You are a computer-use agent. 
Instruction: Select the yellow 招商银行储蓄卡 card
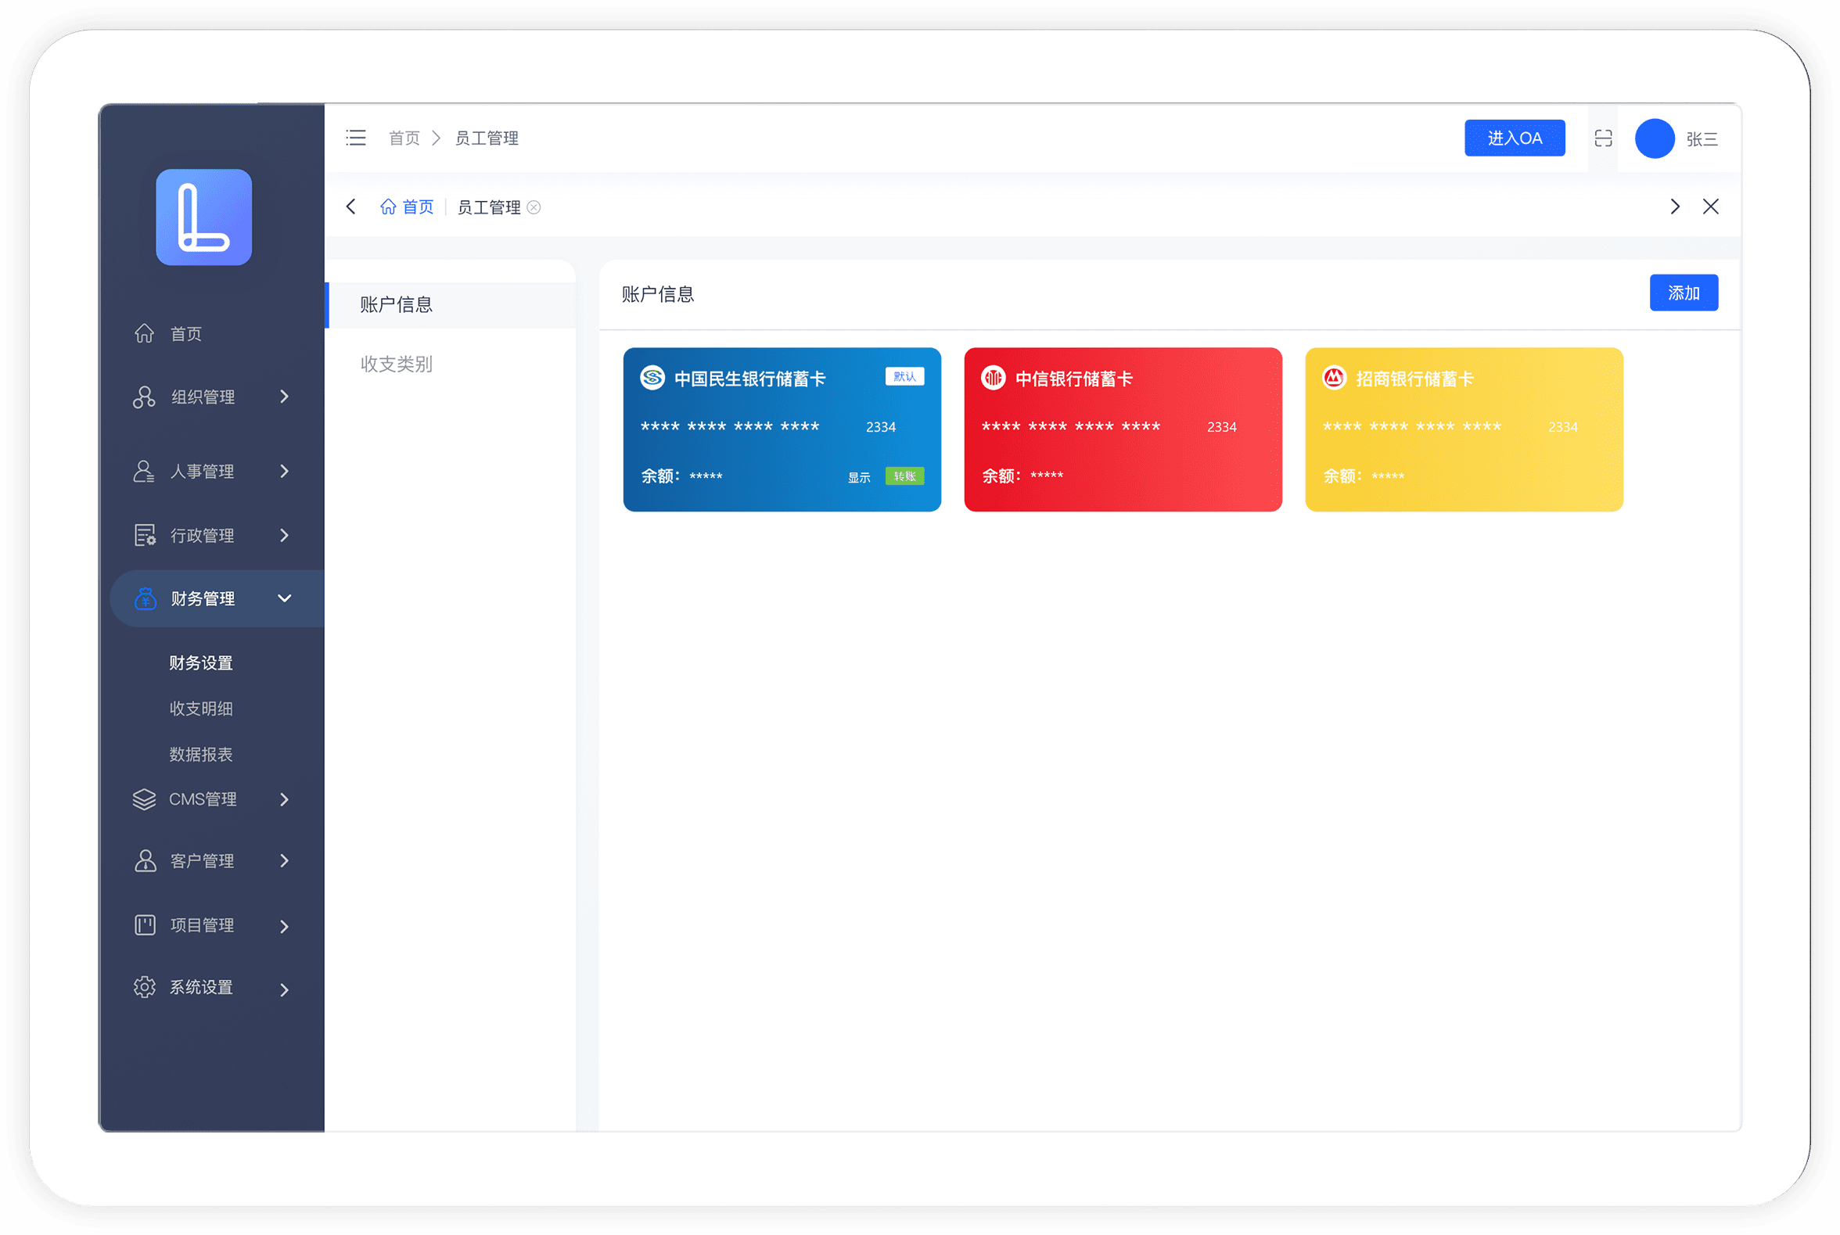pos(1464,430)
